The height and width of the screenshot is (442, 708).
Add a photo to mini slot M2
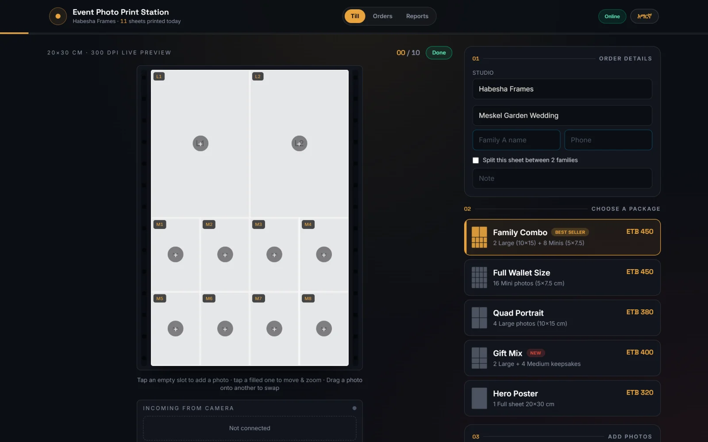pyautogui.click(x=225, y=255)
